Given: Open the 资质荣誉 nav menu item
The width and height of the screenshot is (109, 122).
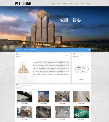Looking at the screenshot, I should [x=65, y=3].
